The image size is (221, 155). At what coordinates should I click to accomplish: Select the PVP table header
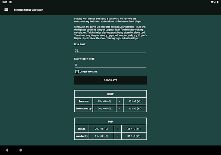tap(110, 121)
